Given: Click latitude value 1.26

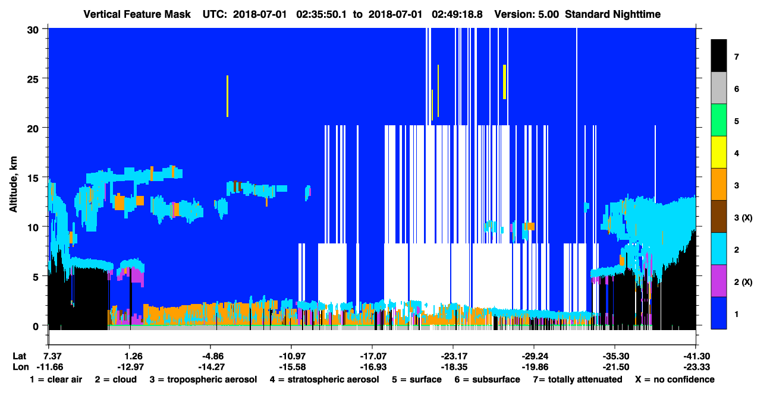Looking at the screenshot, I should click(x=130, y=356).
